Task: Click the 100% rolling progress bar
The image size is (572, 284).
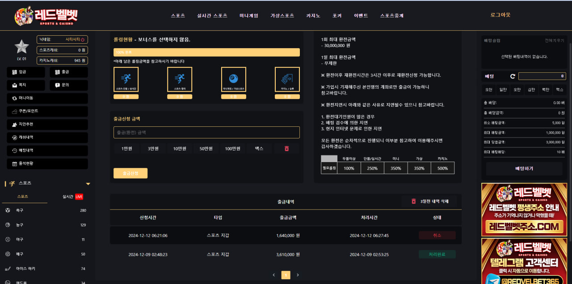Action: pyautogui.click(x=206, y=52)
